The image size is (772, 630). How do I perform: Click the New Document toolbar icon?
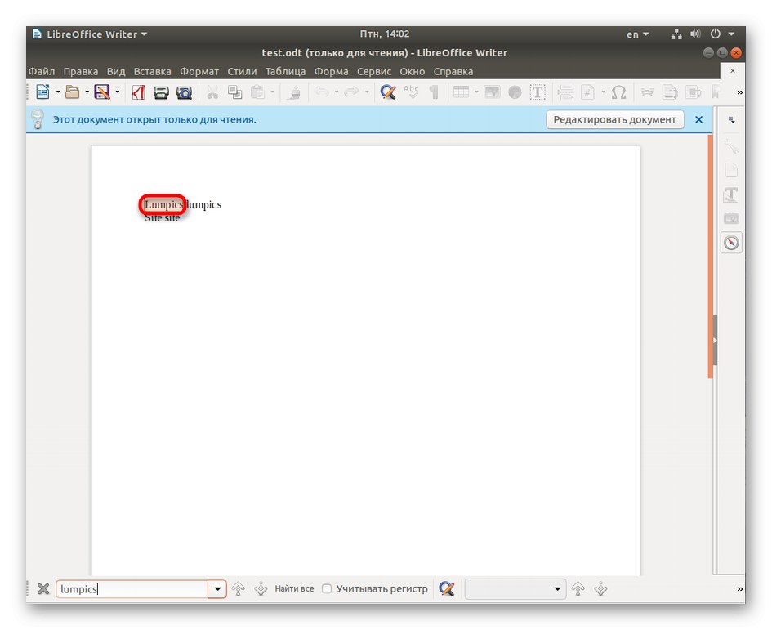coord(42,92)
